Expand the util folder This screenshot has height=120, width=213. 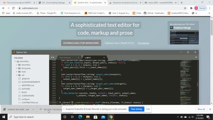[17, 75]
